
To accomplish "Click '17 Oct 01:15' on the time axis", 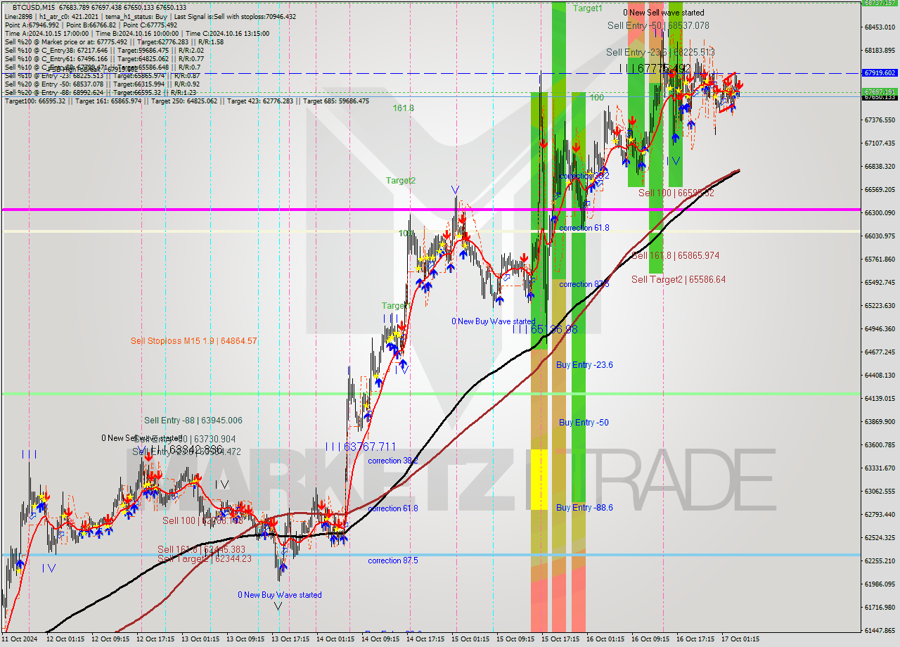I will [x=740, y=639].
